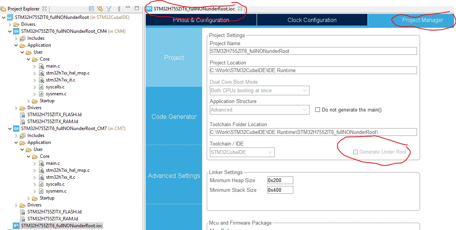The height and width of the screenshot is (230, 456).
Task: Click the Collapse All icon in Project Explorer
Action: coord(91,9)
